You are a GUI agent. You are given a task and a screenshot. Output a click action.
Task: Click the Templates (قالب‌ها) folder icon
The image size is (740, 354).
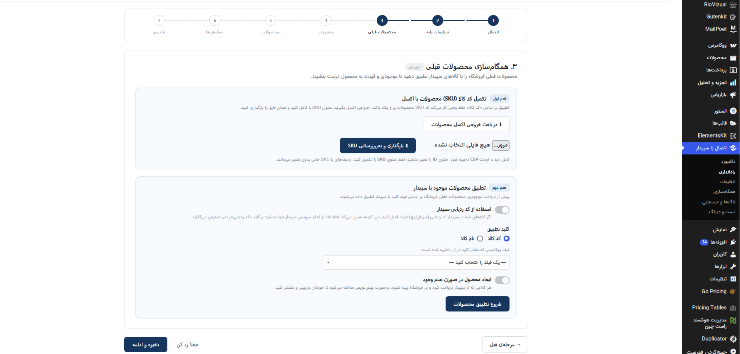(733, 123)
